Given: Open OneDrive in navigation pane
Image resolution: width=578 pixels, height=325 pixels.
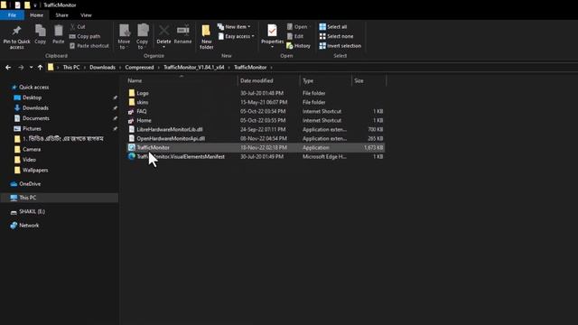Looking at the screenshot, I should (30, 184).
